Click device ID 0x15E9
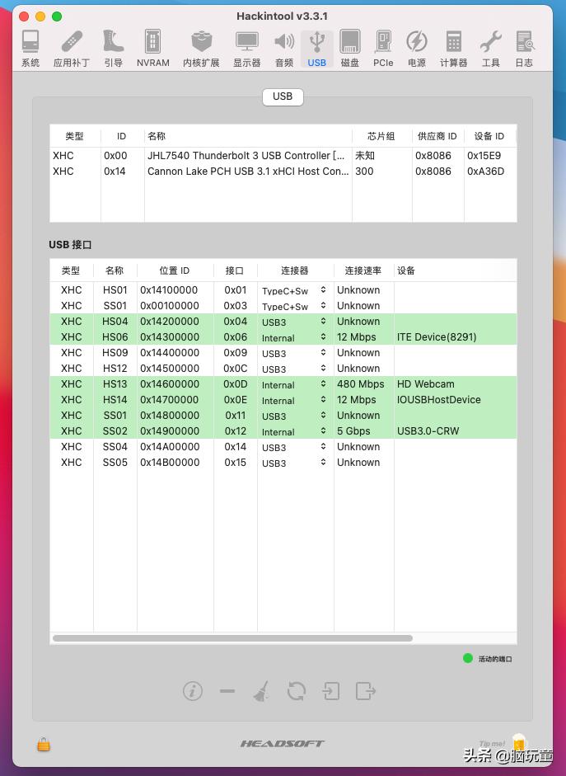The height and width of the screenshot is (776, 566). pos(484,155)
